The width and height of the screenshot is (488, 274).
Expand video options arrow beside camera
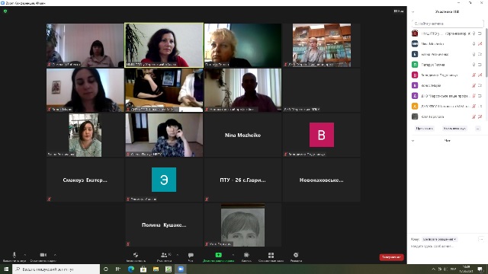click(x=55, y=255)
